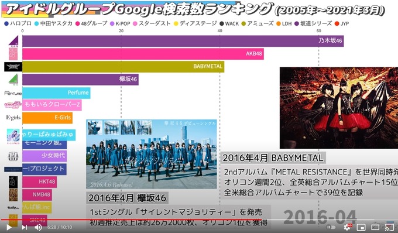Click the ディアステージ legend entry

coord(195,23)
